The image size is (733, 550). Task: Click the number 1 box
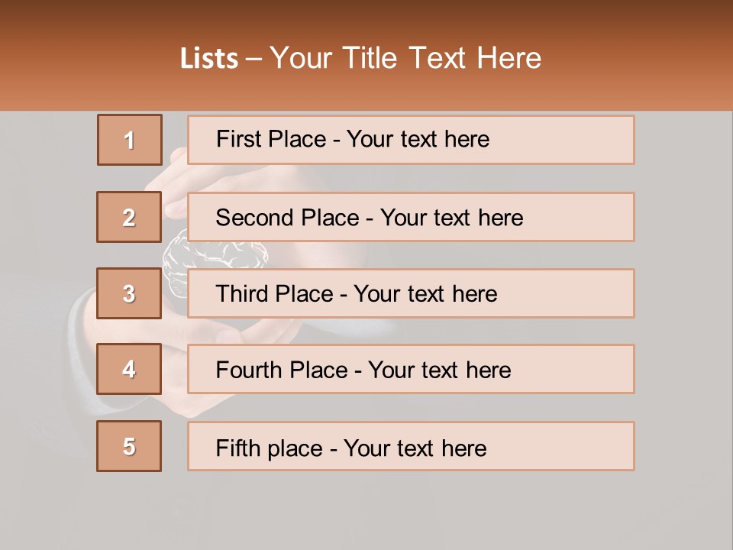pos(130,140)
